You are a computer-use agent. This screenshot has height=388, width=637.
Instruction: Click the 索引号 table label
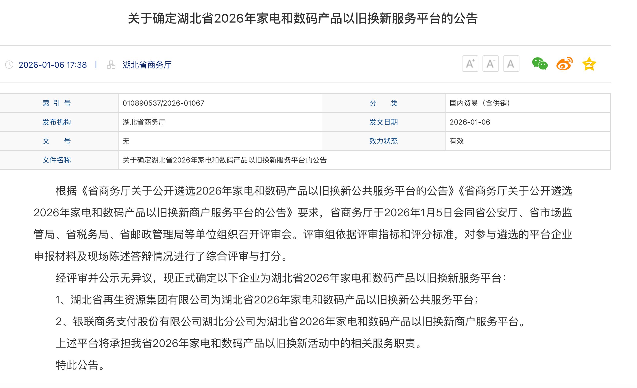[57, 103]
